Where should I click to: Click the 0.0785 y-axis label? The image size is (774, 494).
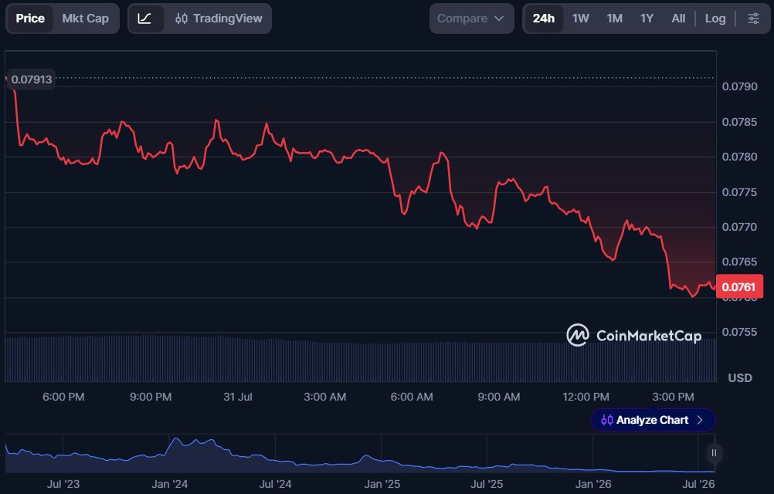(739, 122)
